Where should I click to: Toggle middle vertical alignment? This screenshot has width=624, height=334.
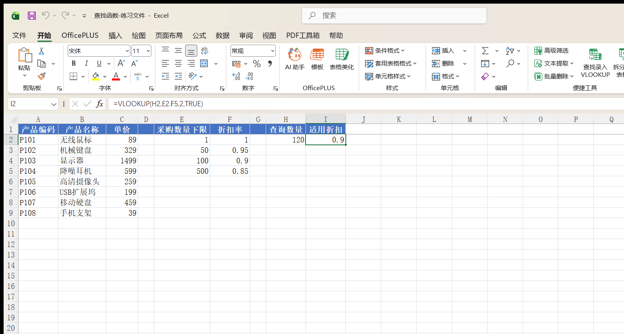pos(178,50)
